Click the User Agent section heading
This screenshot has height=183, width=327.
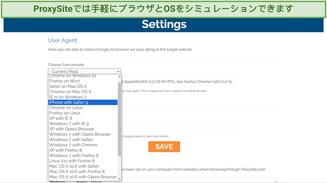point(62,40)
